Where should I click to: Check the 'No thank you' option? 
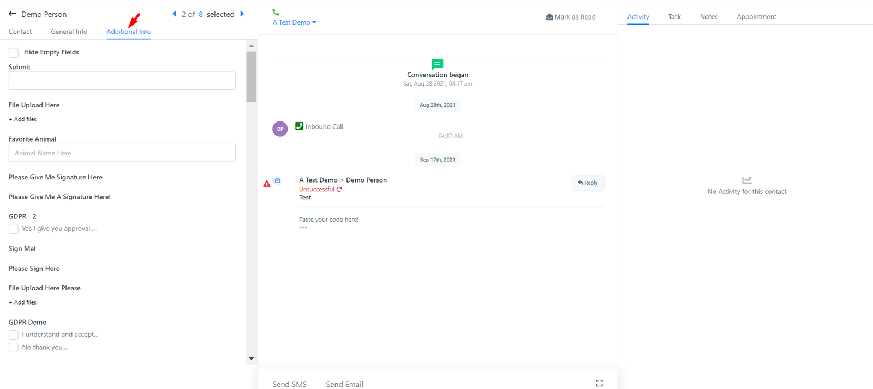[x=14, y=348]
